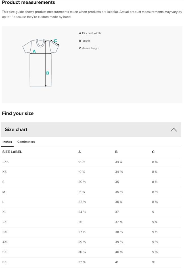
Task: Switch to the Centimeters tab
Action: (x=26, y=142)
